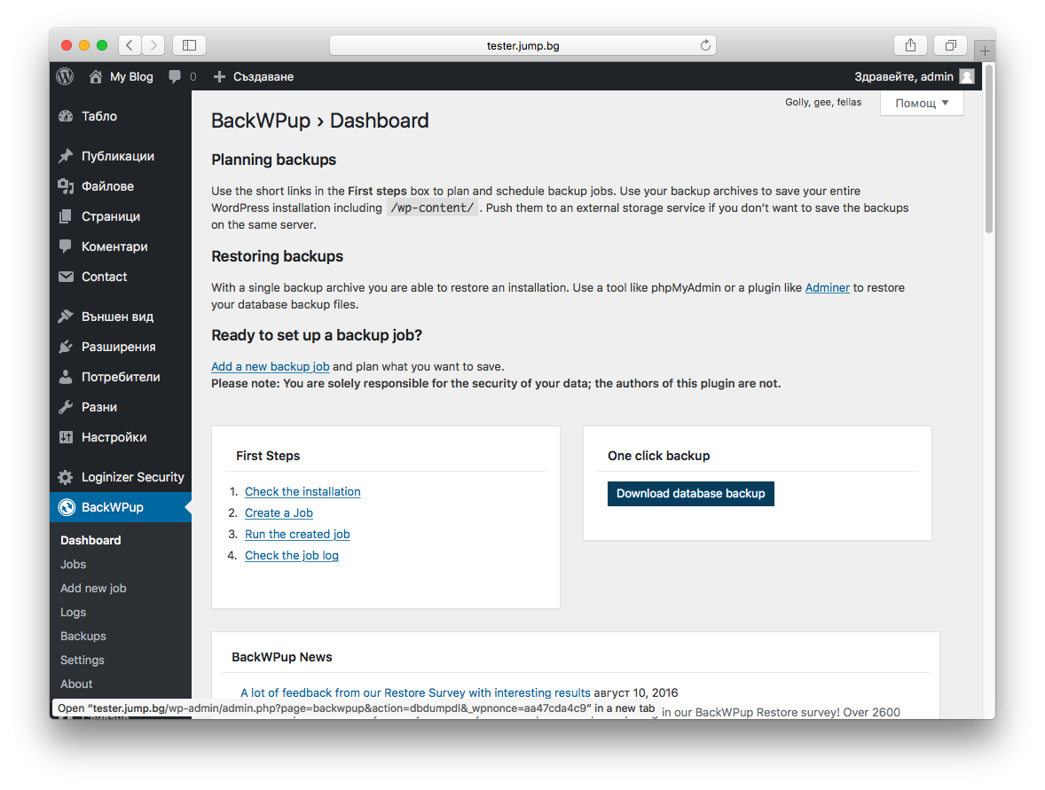Click the Add a new backup job link

pos(270,366)
